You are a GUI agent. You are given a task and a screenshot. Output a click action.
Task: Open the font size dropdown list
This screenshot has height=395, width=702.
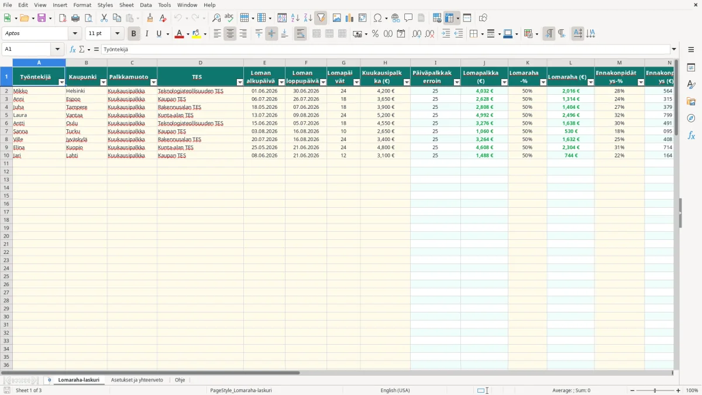117,34
